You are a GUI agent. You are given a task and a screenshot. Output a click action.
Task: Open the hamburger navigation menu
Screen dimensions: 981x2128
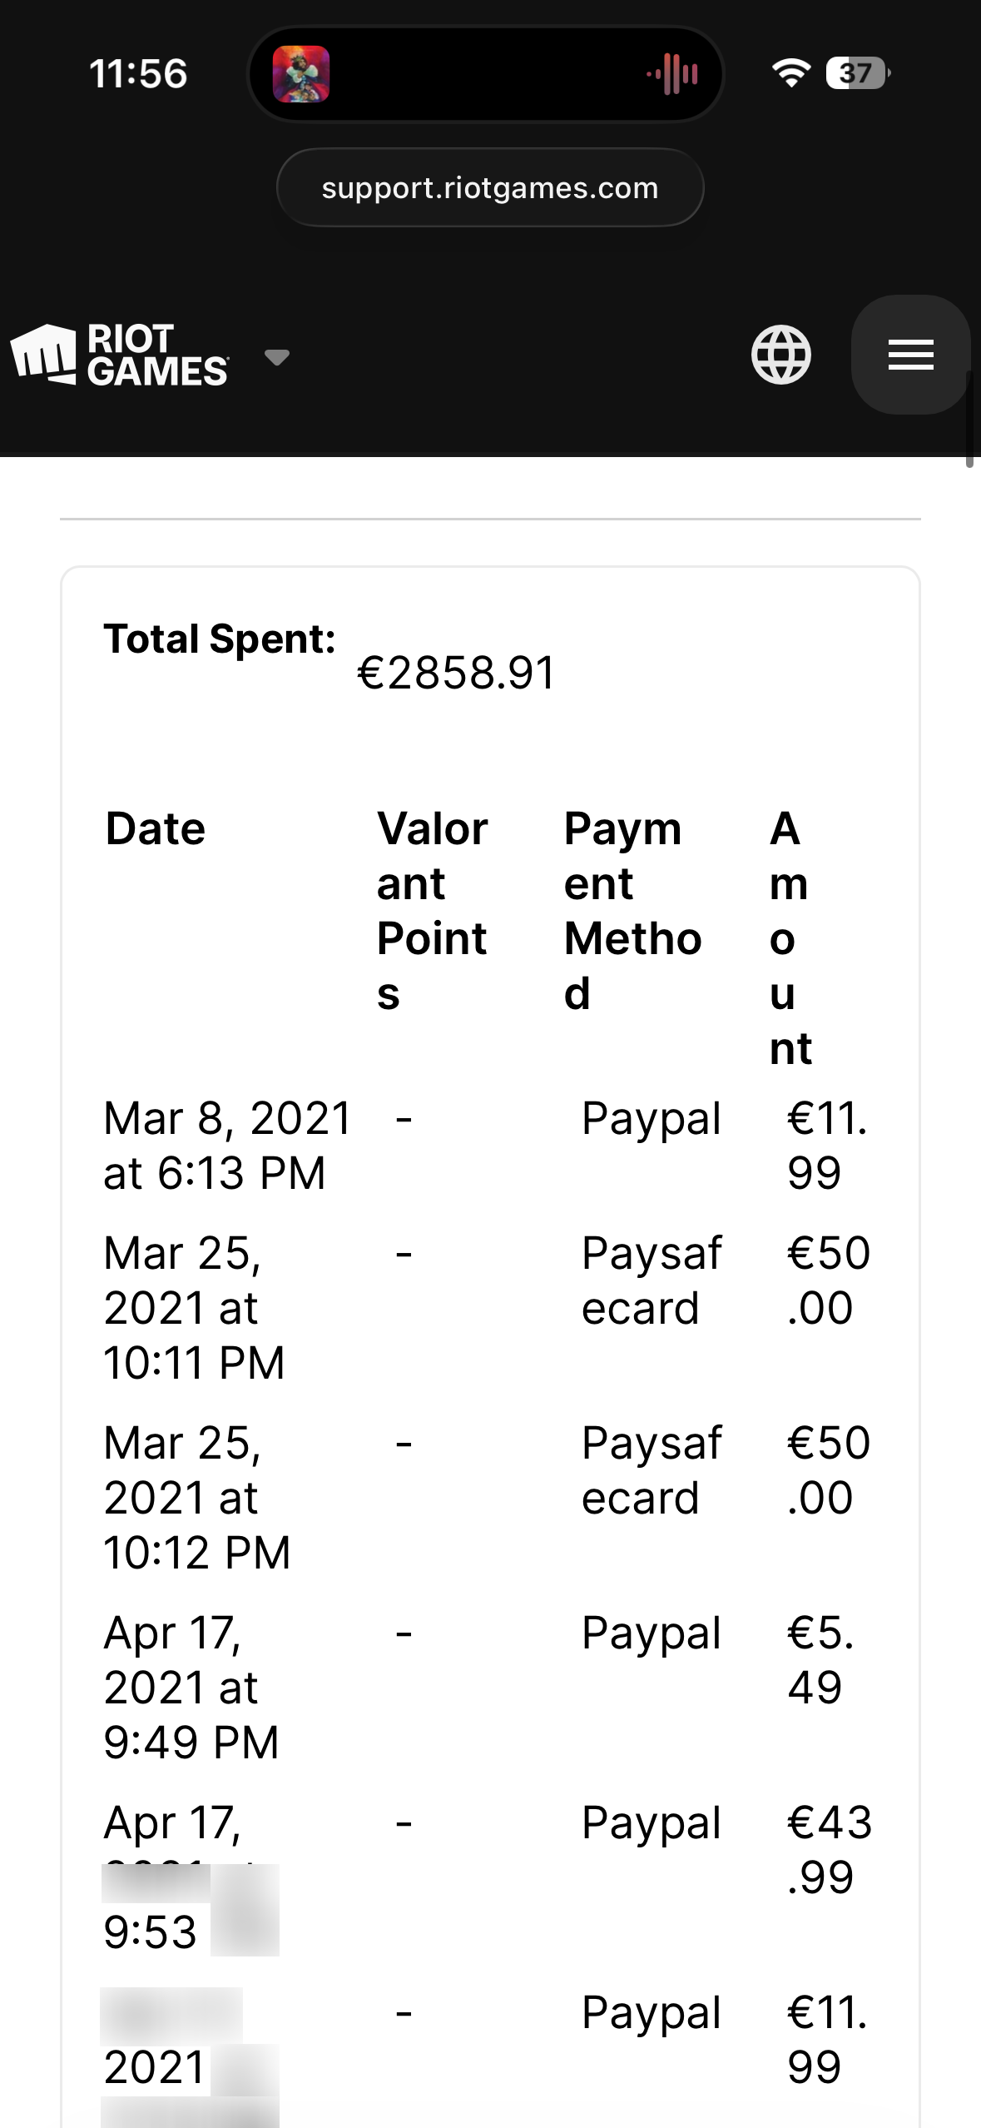coord(910,355)
